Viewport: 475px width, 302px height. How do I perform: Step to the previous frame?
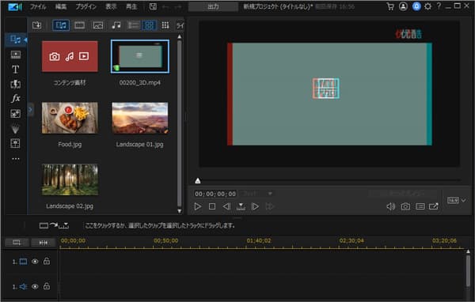coord(226,206)
